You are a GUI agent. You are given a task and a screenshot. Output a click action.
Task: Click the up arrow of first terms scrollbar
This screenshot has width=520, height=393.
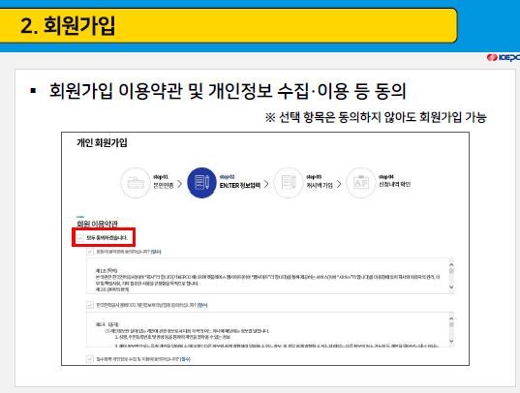pyautogui.click(x=451, y=264)
